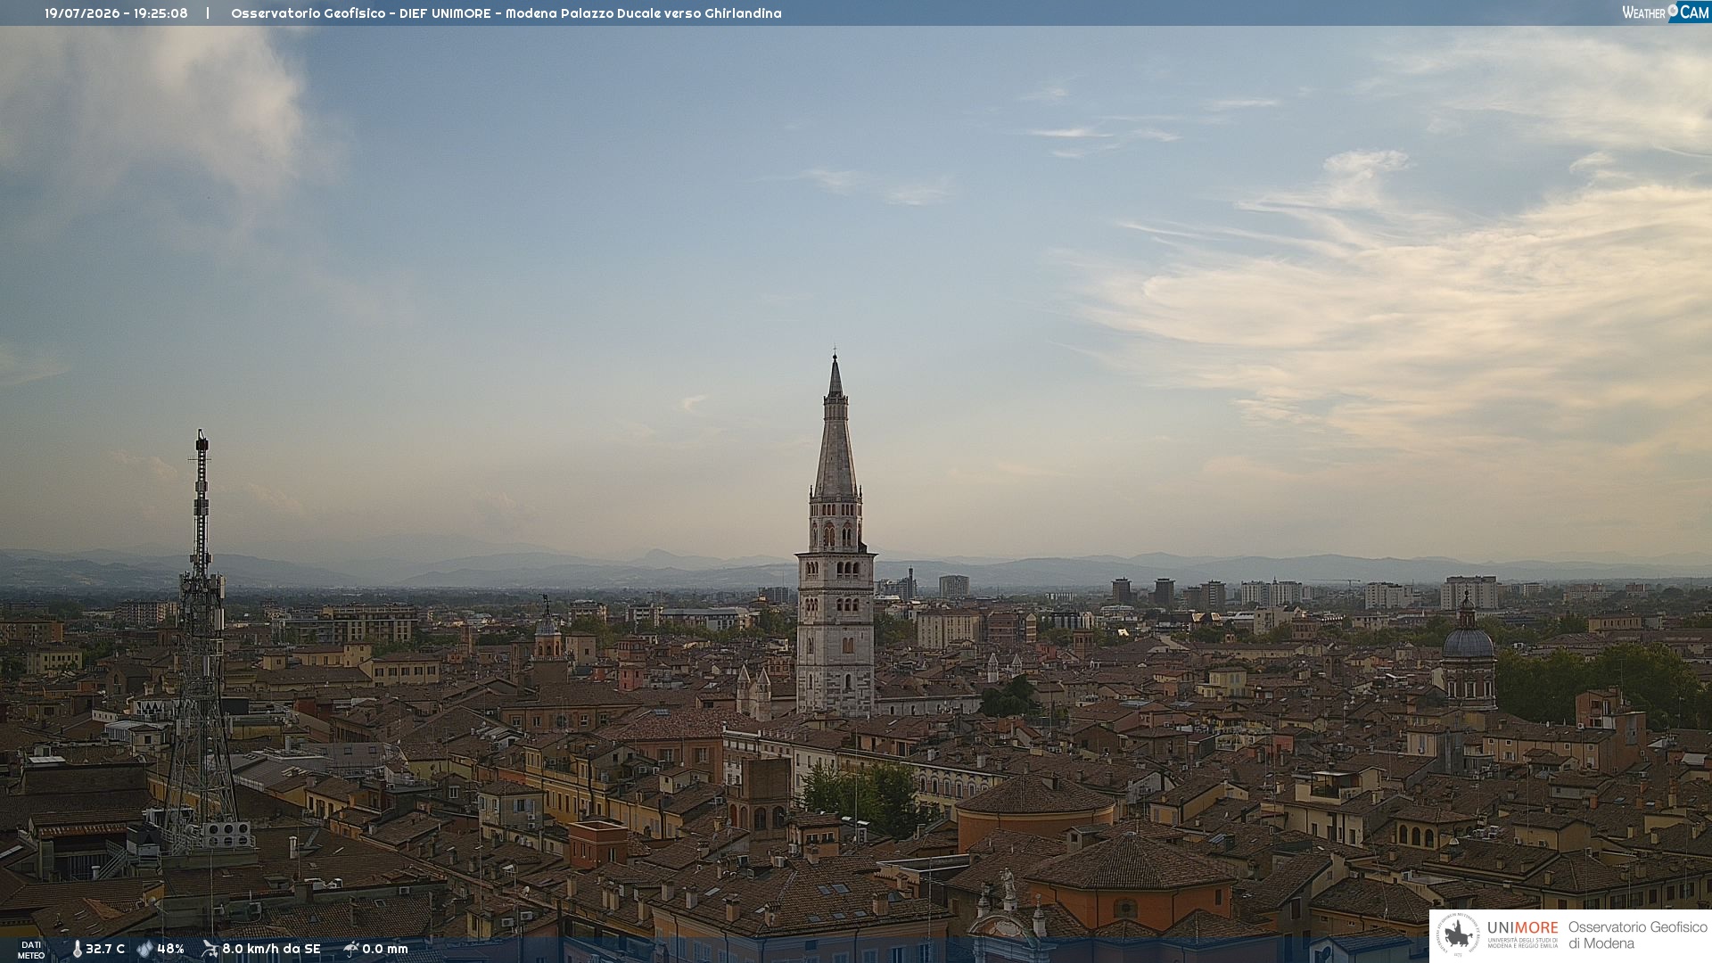The image size is (1712, 963).
Task: Click the rainfall icon
Action: click(351, 949)
